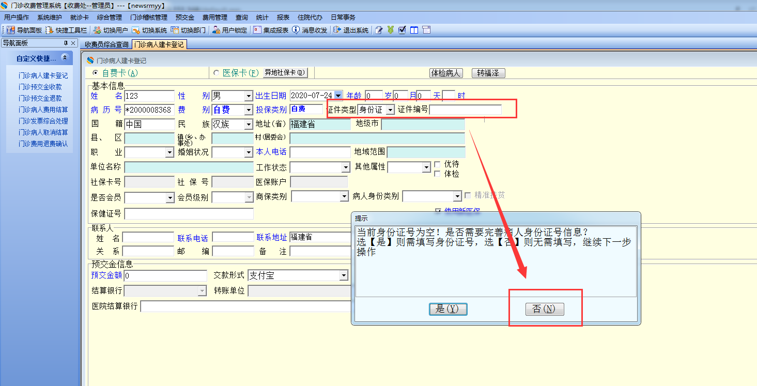Open the 消息收发 messaging info icon
757x386 pixels.
click(x=296, y=30)
